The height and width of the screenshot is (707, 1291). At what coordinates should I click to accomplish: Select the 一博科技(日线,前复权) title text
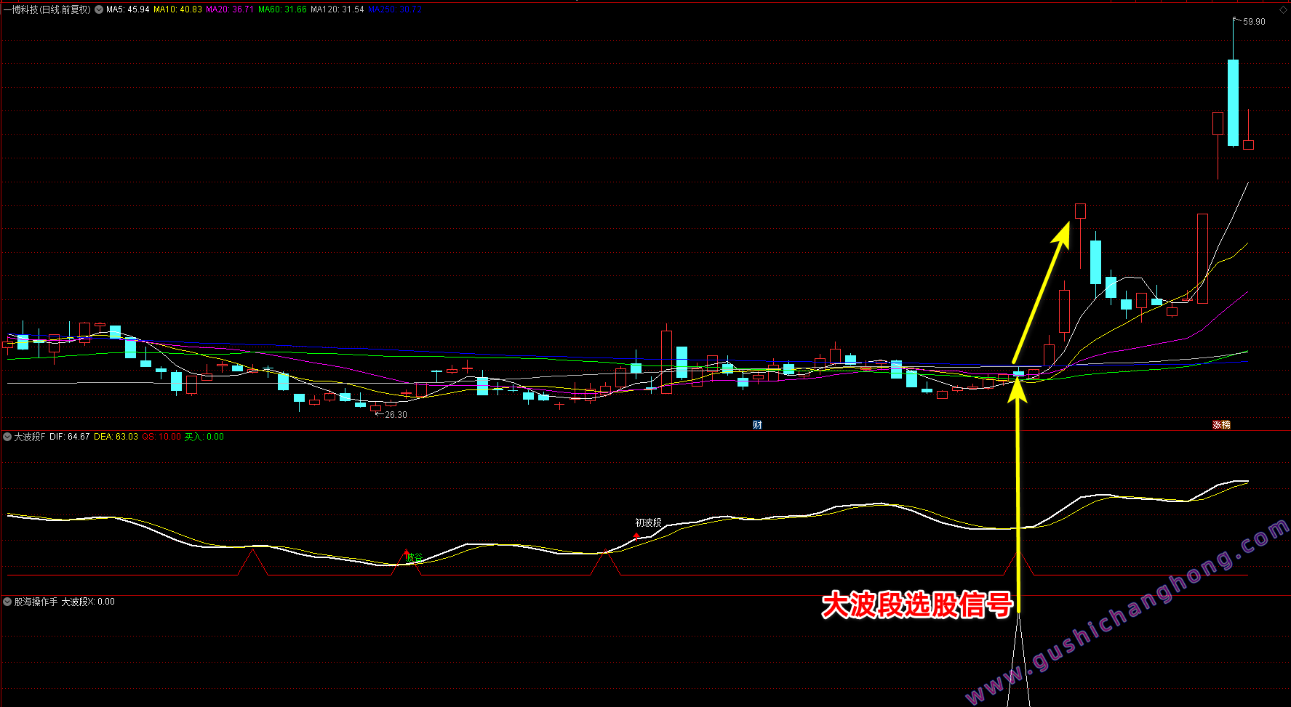pyautogui.click(x=47, y=9)
